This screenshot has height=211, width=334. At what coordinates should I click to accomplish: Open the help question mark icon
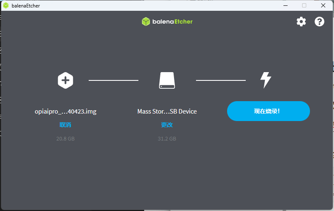(x=319, y=22)
